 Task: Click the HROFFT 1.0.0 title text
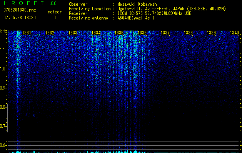coord(30,3)
